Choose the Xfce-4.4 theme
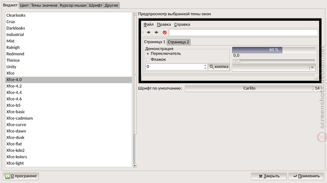The image size is (327, 183). pyautogui.click(x=69, y=93)
